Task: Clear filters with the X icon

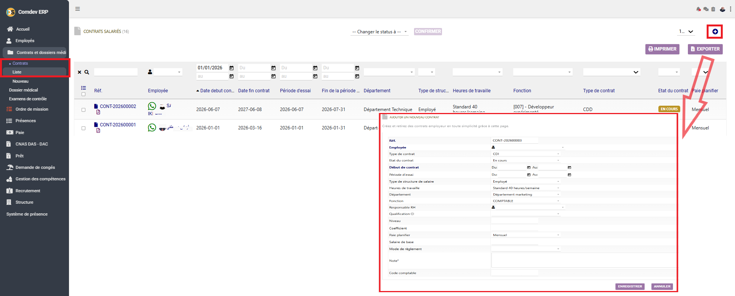Action: coord(80,72)
